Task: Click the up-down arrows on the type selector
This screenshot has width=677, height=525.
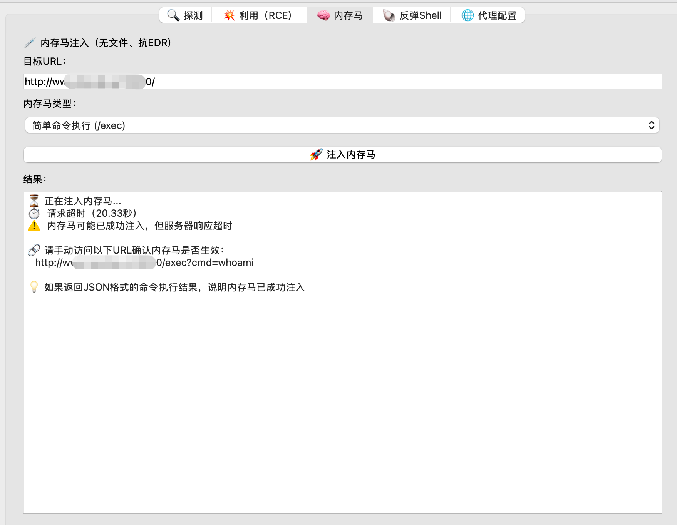Action: pos(652,125)
